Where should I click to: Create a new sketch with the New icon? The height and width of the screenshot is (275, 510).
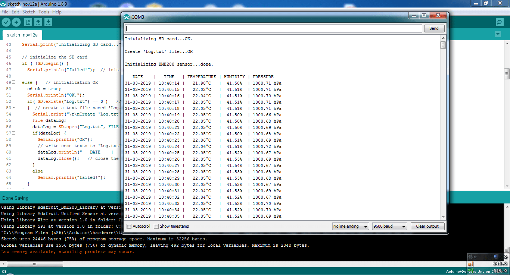pos(28,22)
